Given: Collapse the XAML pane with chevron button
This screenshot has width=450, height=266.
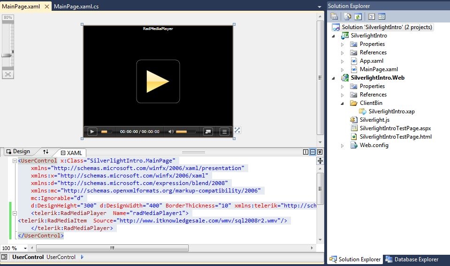Looking at the screenshot, I should [x=320, y=152].
